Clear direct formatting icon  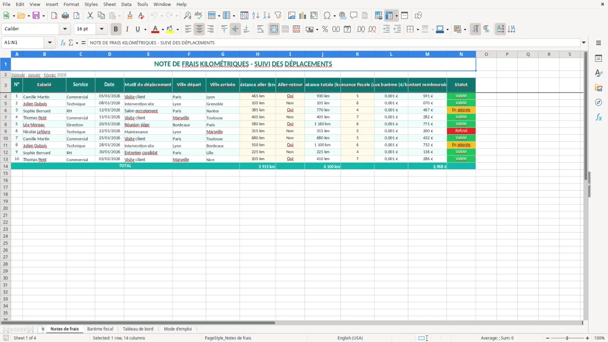[141, 16]
